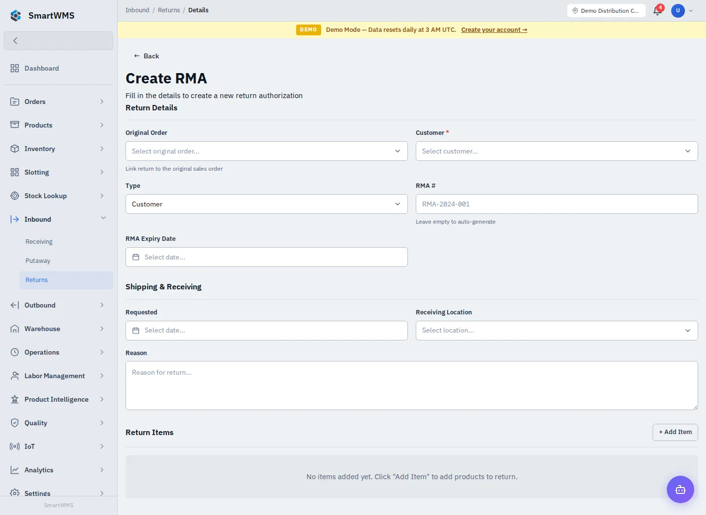Select the Returns submenu item
Screen dimensions: 706x515
[66, 280]
